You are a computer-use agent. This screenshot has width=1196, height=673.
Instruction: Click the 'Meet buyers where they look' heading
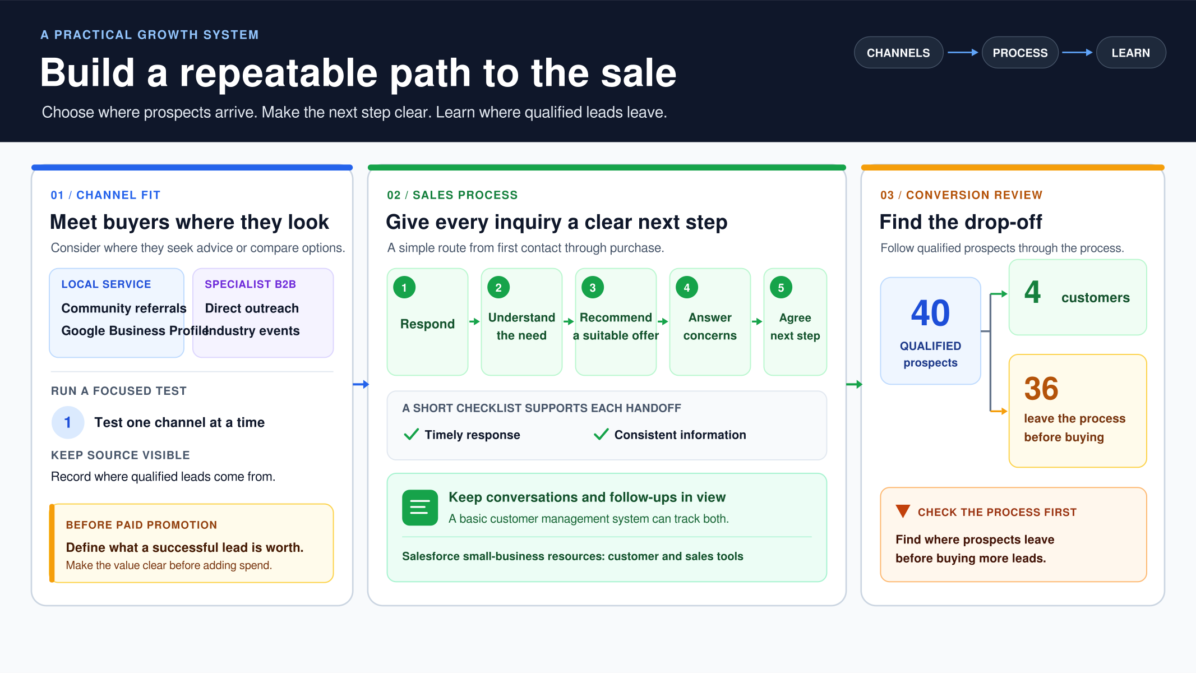[x=190, y=222]
